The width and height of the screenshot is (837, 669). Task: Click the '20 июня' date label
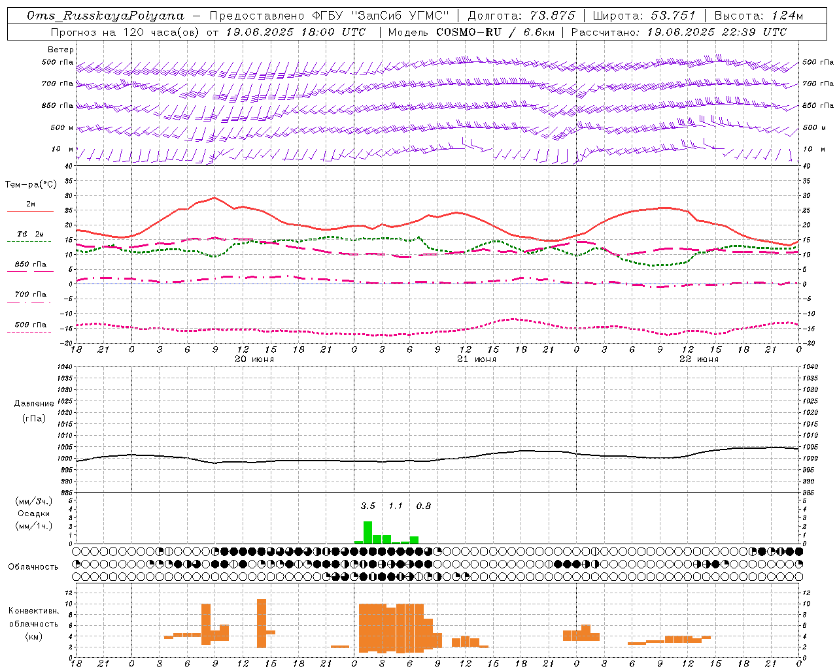coord(254,359)
